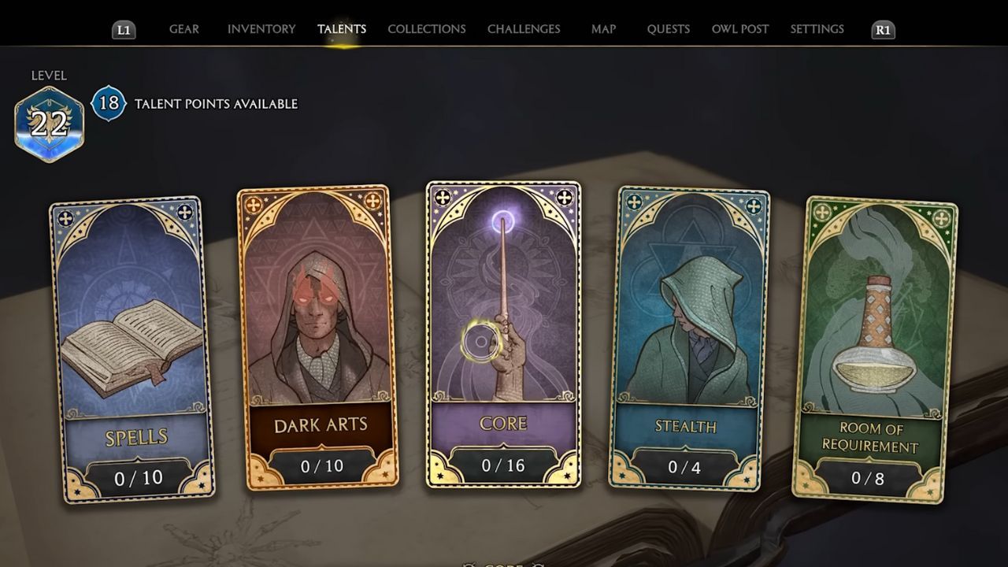This screenshot has height=567, width=1008.
Task: Select the open book on Spells card
Action: (132, 346)
